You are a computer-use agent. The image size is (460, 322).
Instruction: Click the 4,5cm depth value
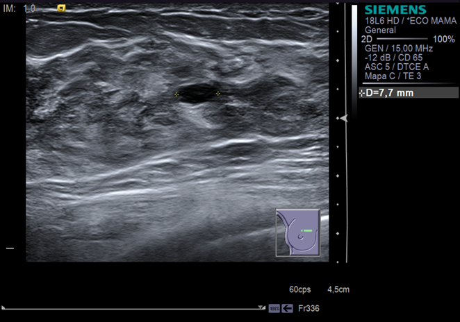pyautogui.click(x=338, y=289)
